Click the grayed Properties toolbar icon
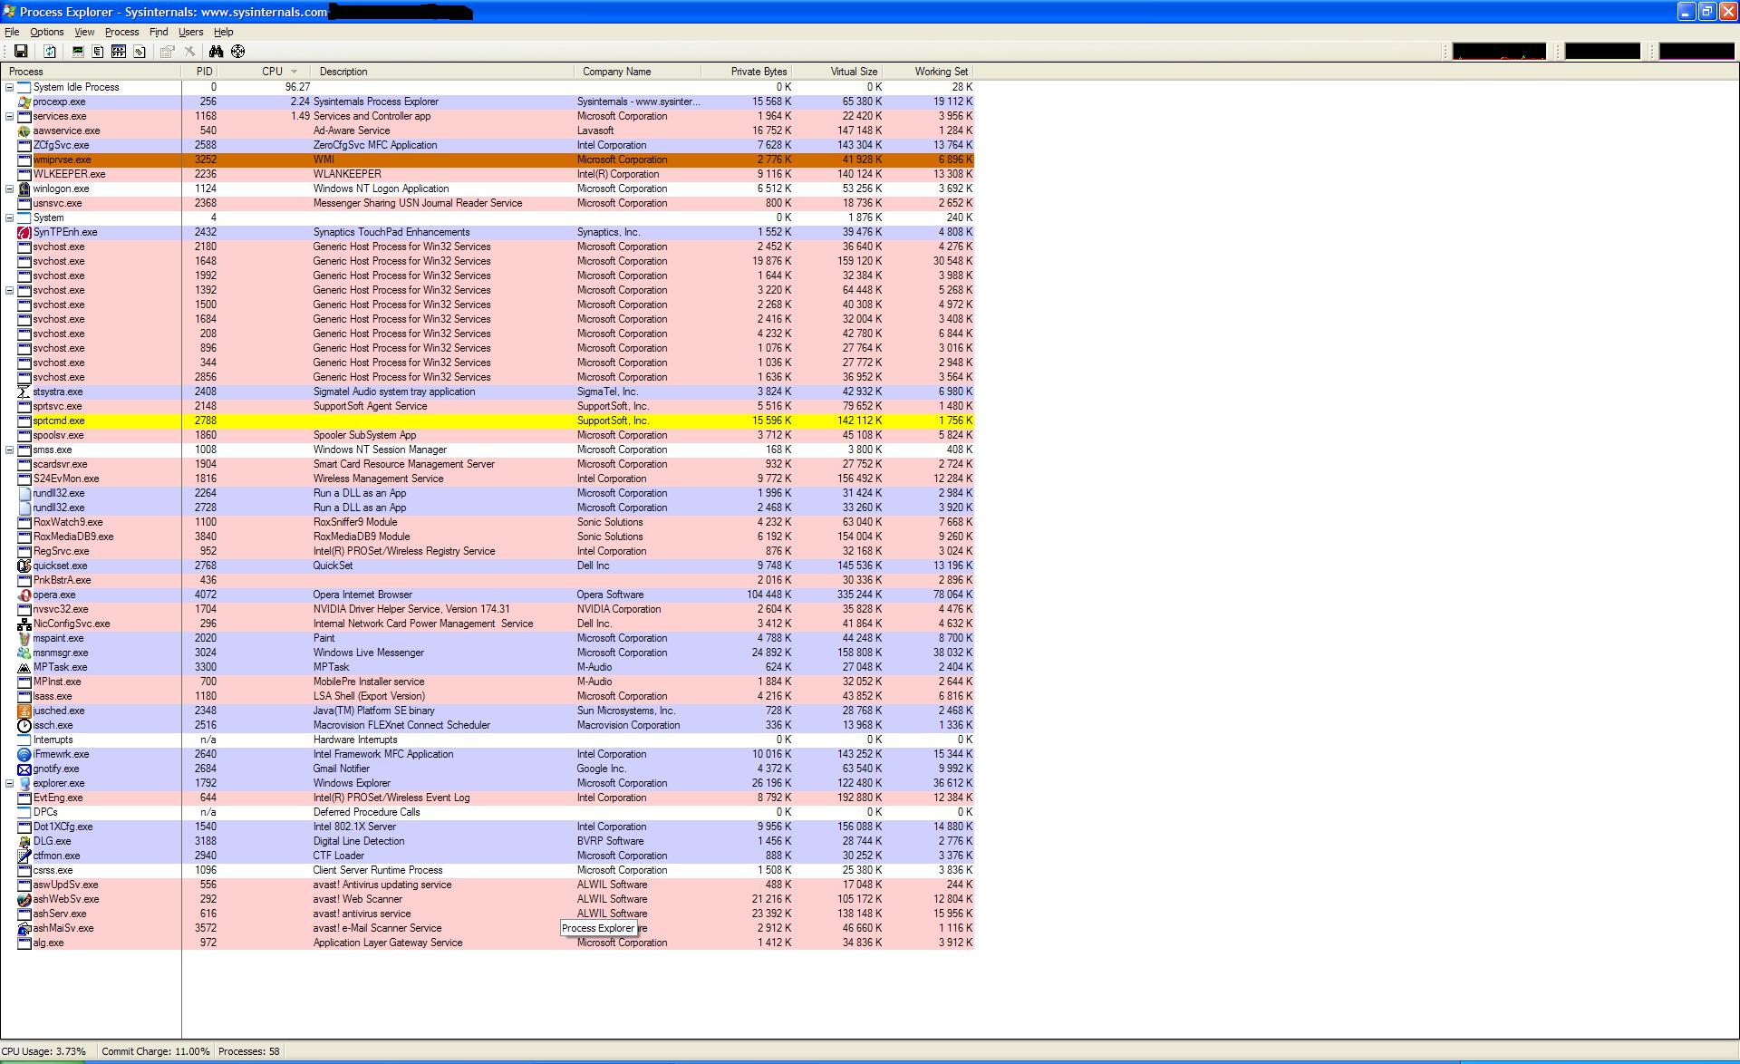This screenshot has width=1740, height=1064. pyautogui.click(x=168, y=52)
